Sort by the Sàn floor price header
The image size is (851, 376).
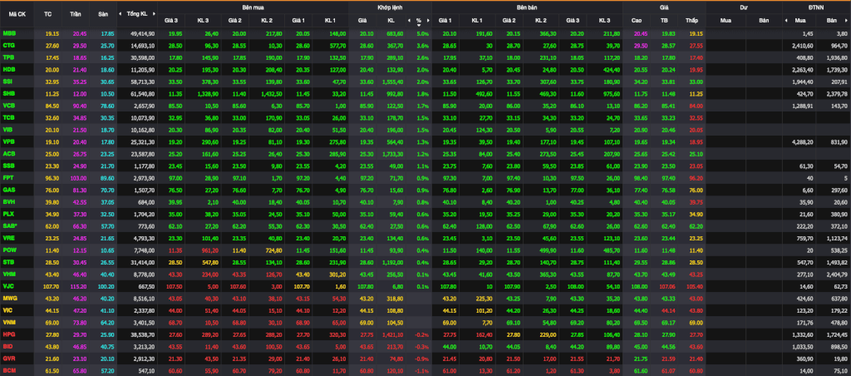[x=103, y=13]
